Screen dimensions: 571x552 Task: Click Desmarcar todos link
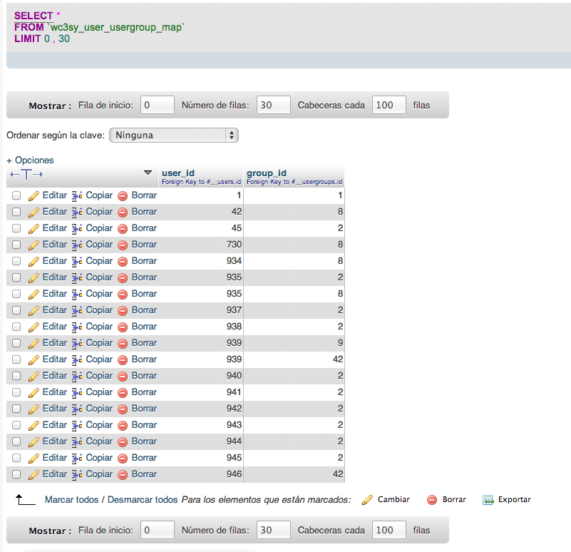[143, 499]
